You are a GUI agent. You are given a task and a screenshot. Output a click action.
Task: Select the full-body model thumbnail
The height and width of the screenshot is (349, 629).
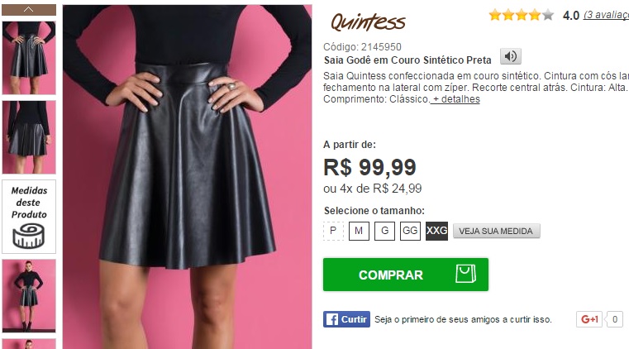pos(29,296)
